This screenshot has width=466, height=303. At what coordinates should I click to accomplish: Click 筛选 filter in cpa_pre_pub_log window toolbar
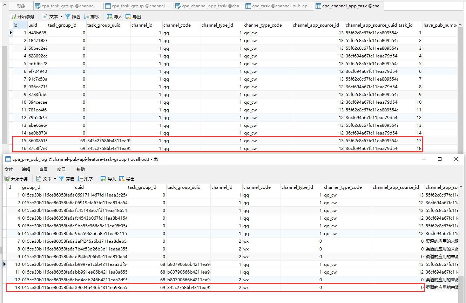point(66,179)
